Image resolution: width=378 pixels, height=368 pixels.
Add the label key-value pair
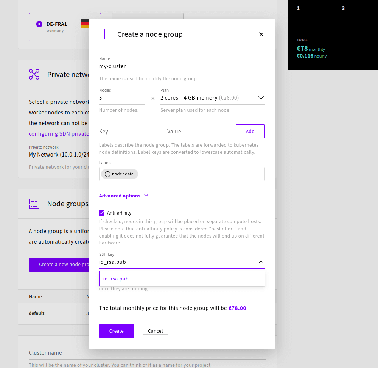[x=250, y=132]
